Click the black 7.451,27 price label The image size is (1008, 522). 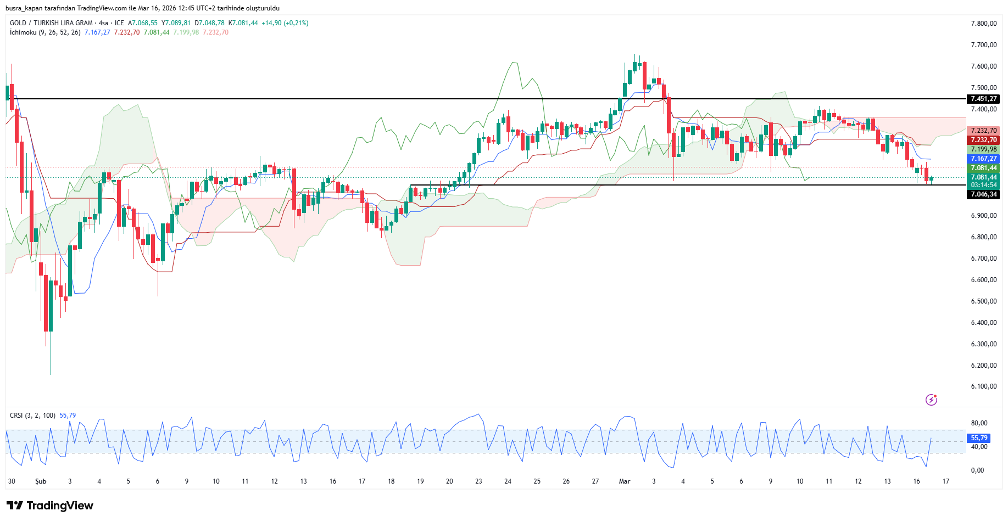click(983, 99)
